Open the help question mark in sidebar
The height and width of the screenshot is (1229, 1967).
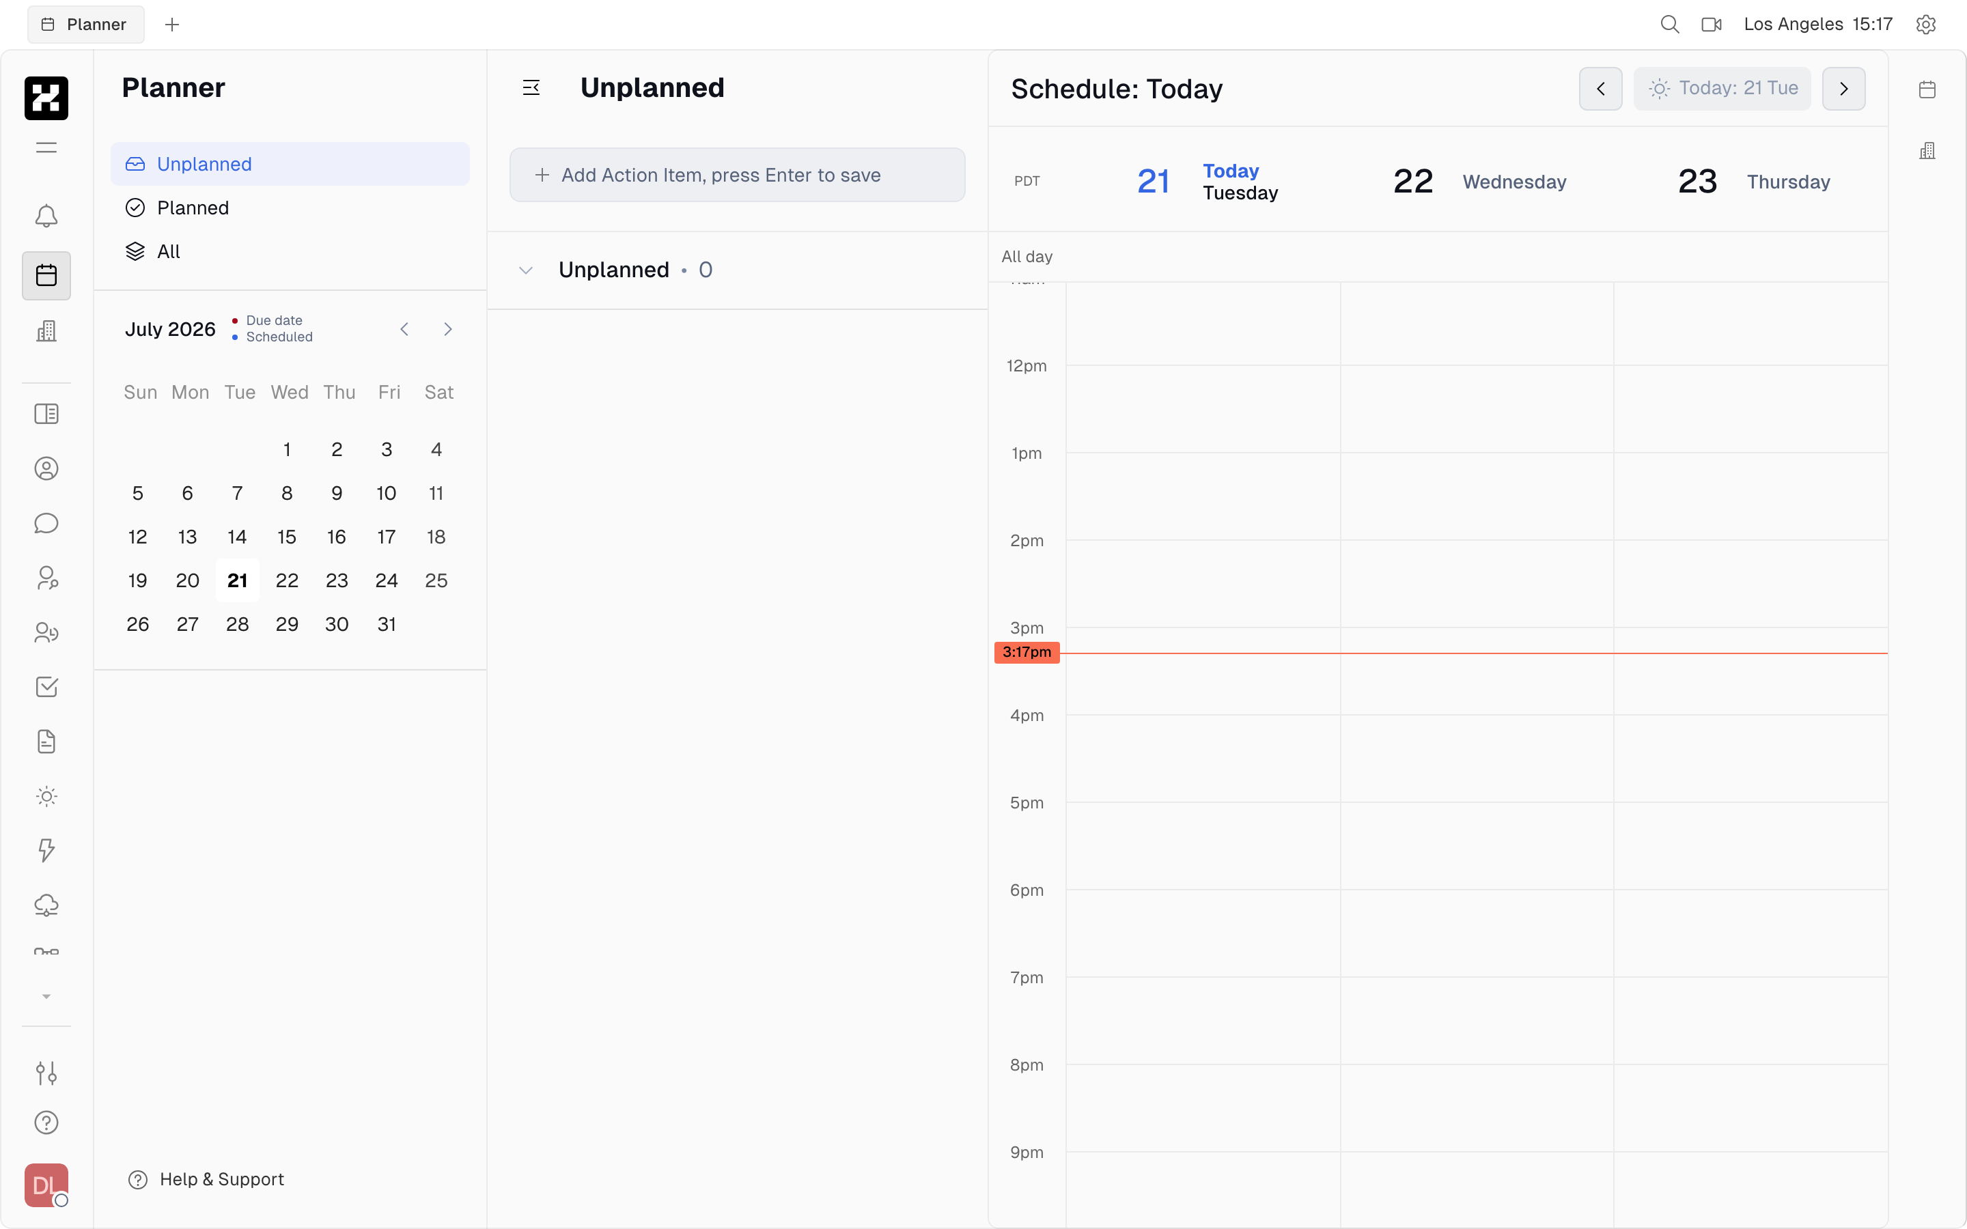[x=46, y=1122]
